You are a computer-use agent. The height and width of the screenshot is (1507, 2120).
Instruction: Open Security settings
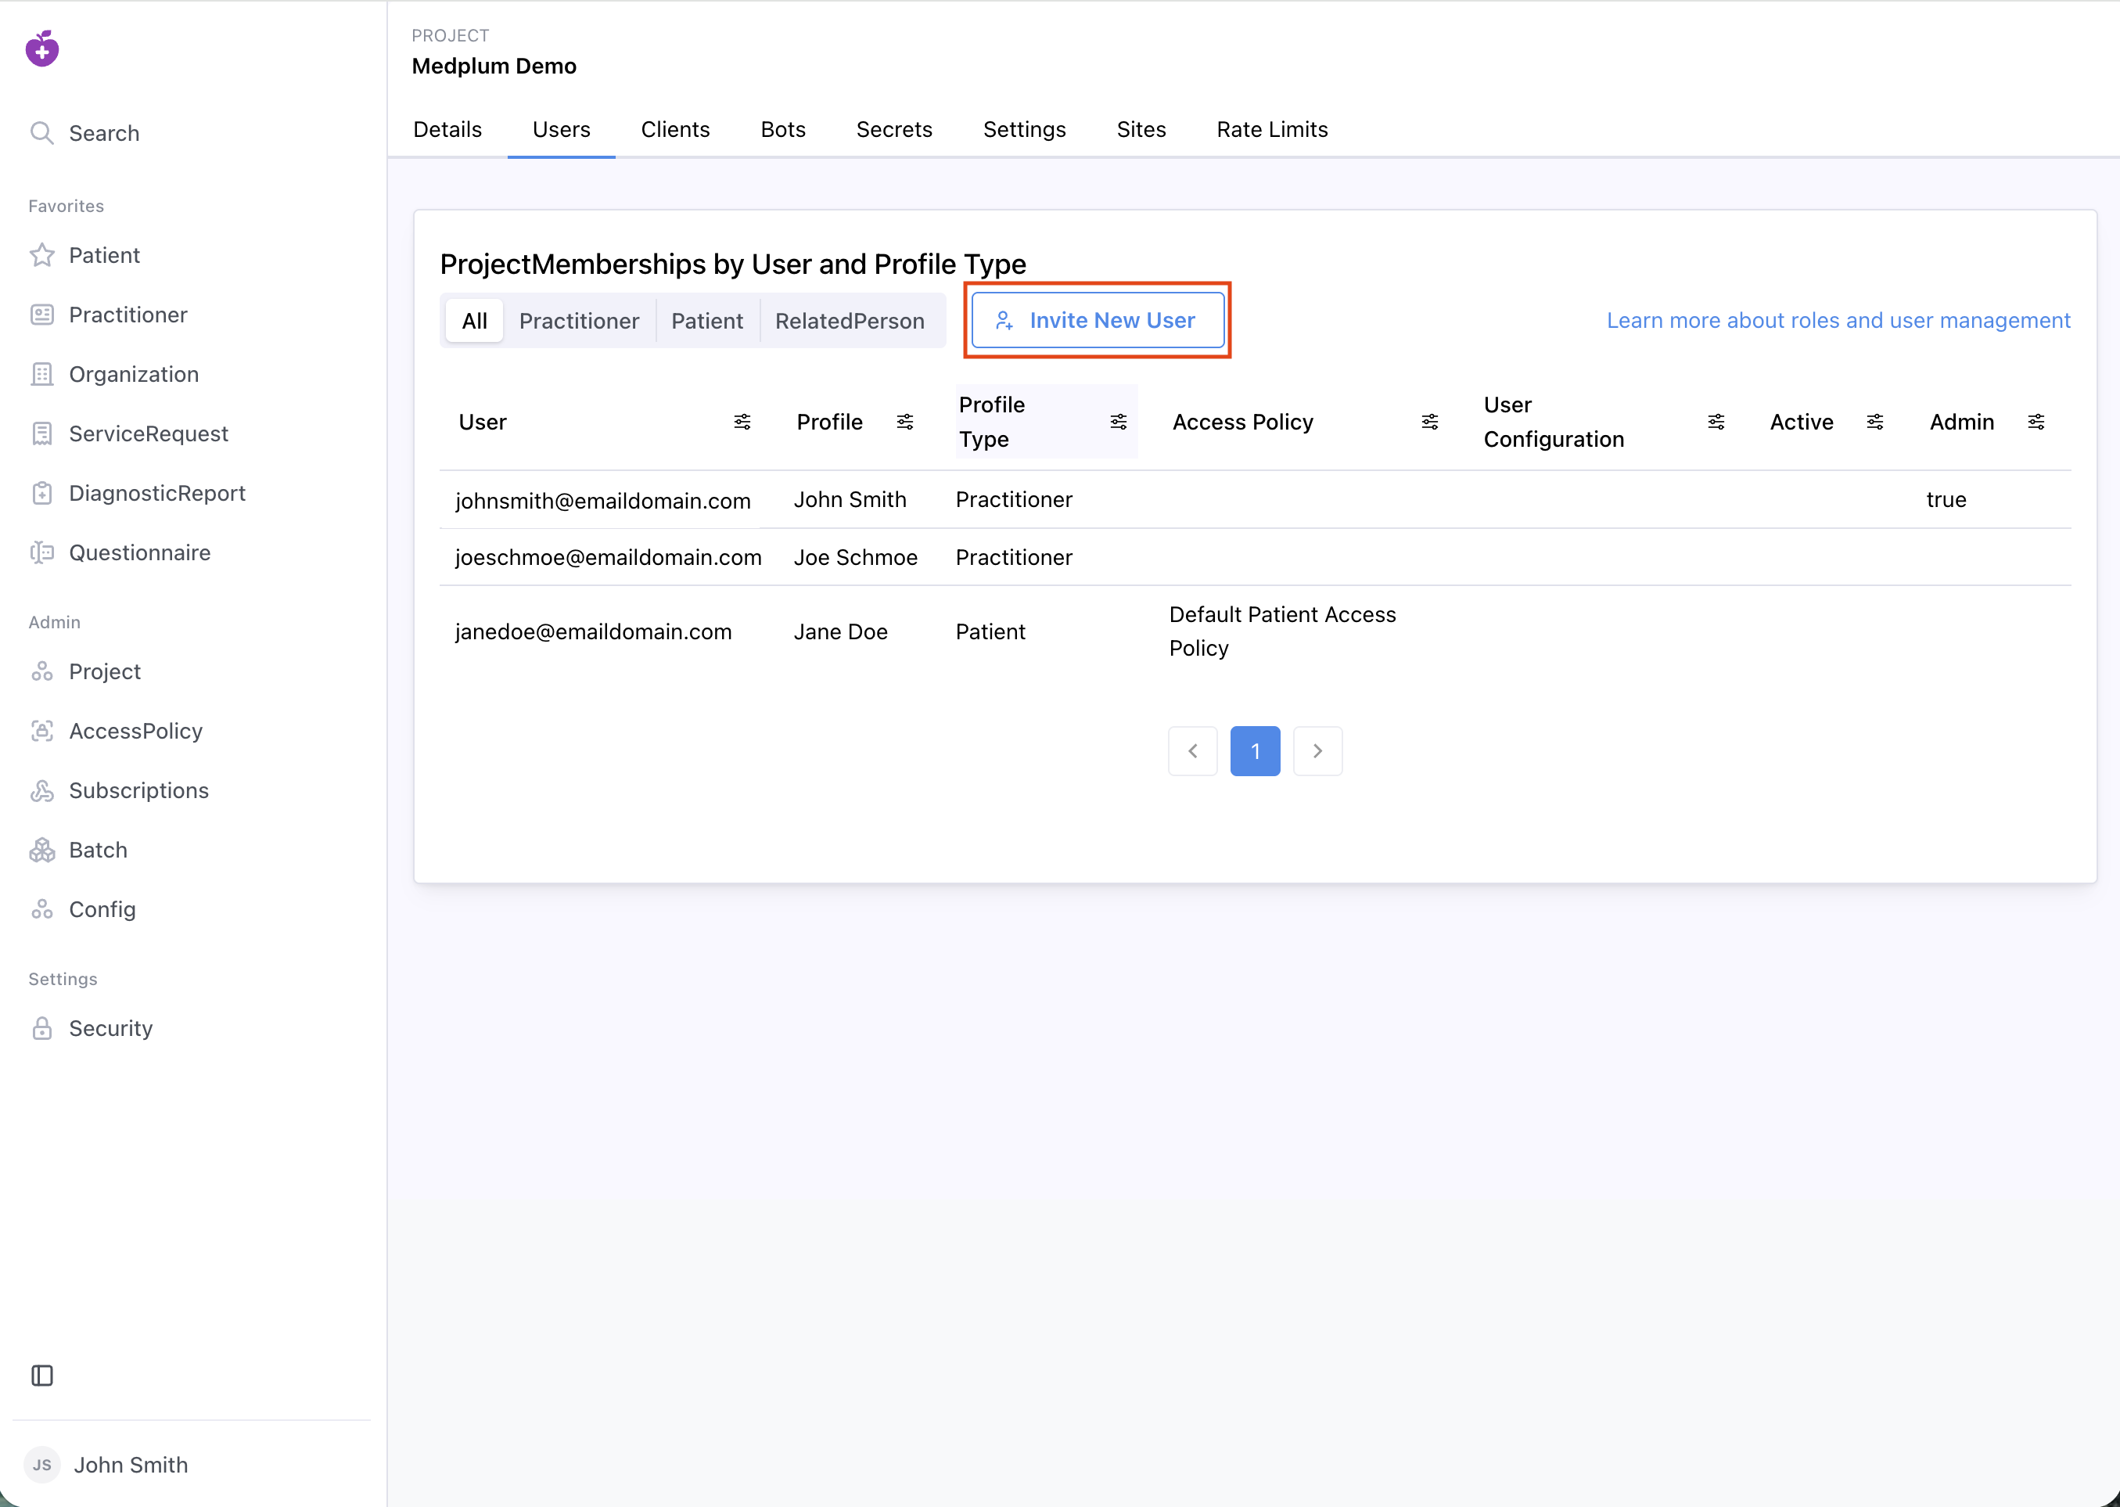point(91,1027)
